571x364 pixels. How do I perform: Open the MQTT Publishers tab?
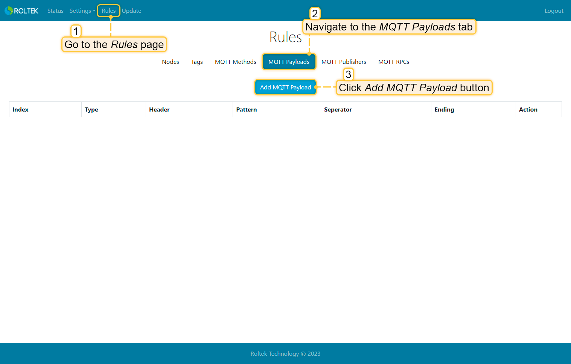point(344,62)
